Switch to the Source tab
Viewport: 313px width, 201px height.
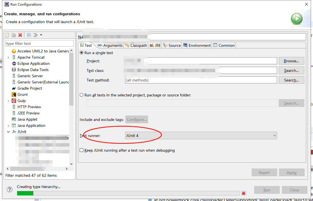point(172,45)
